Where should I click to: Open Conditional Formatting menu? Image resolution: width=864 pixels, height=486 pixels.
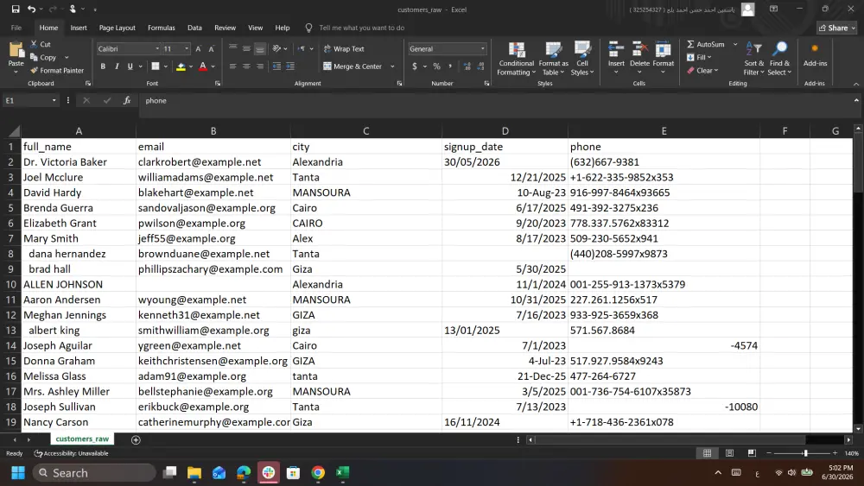click(x=517, y=59)
